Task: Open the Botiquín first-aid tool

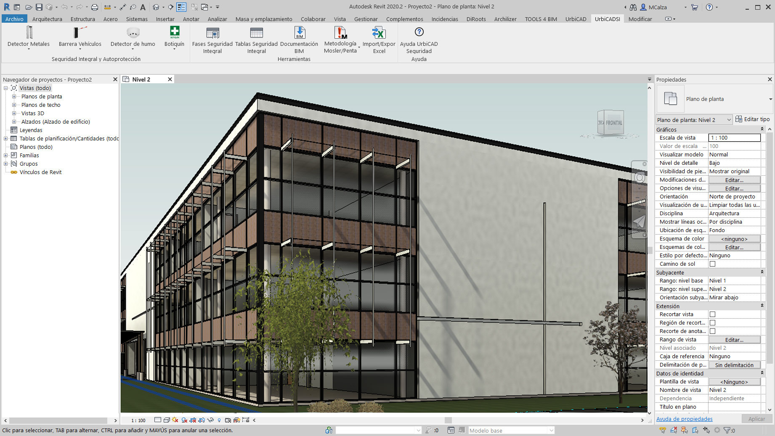Action: coord(174,33)
